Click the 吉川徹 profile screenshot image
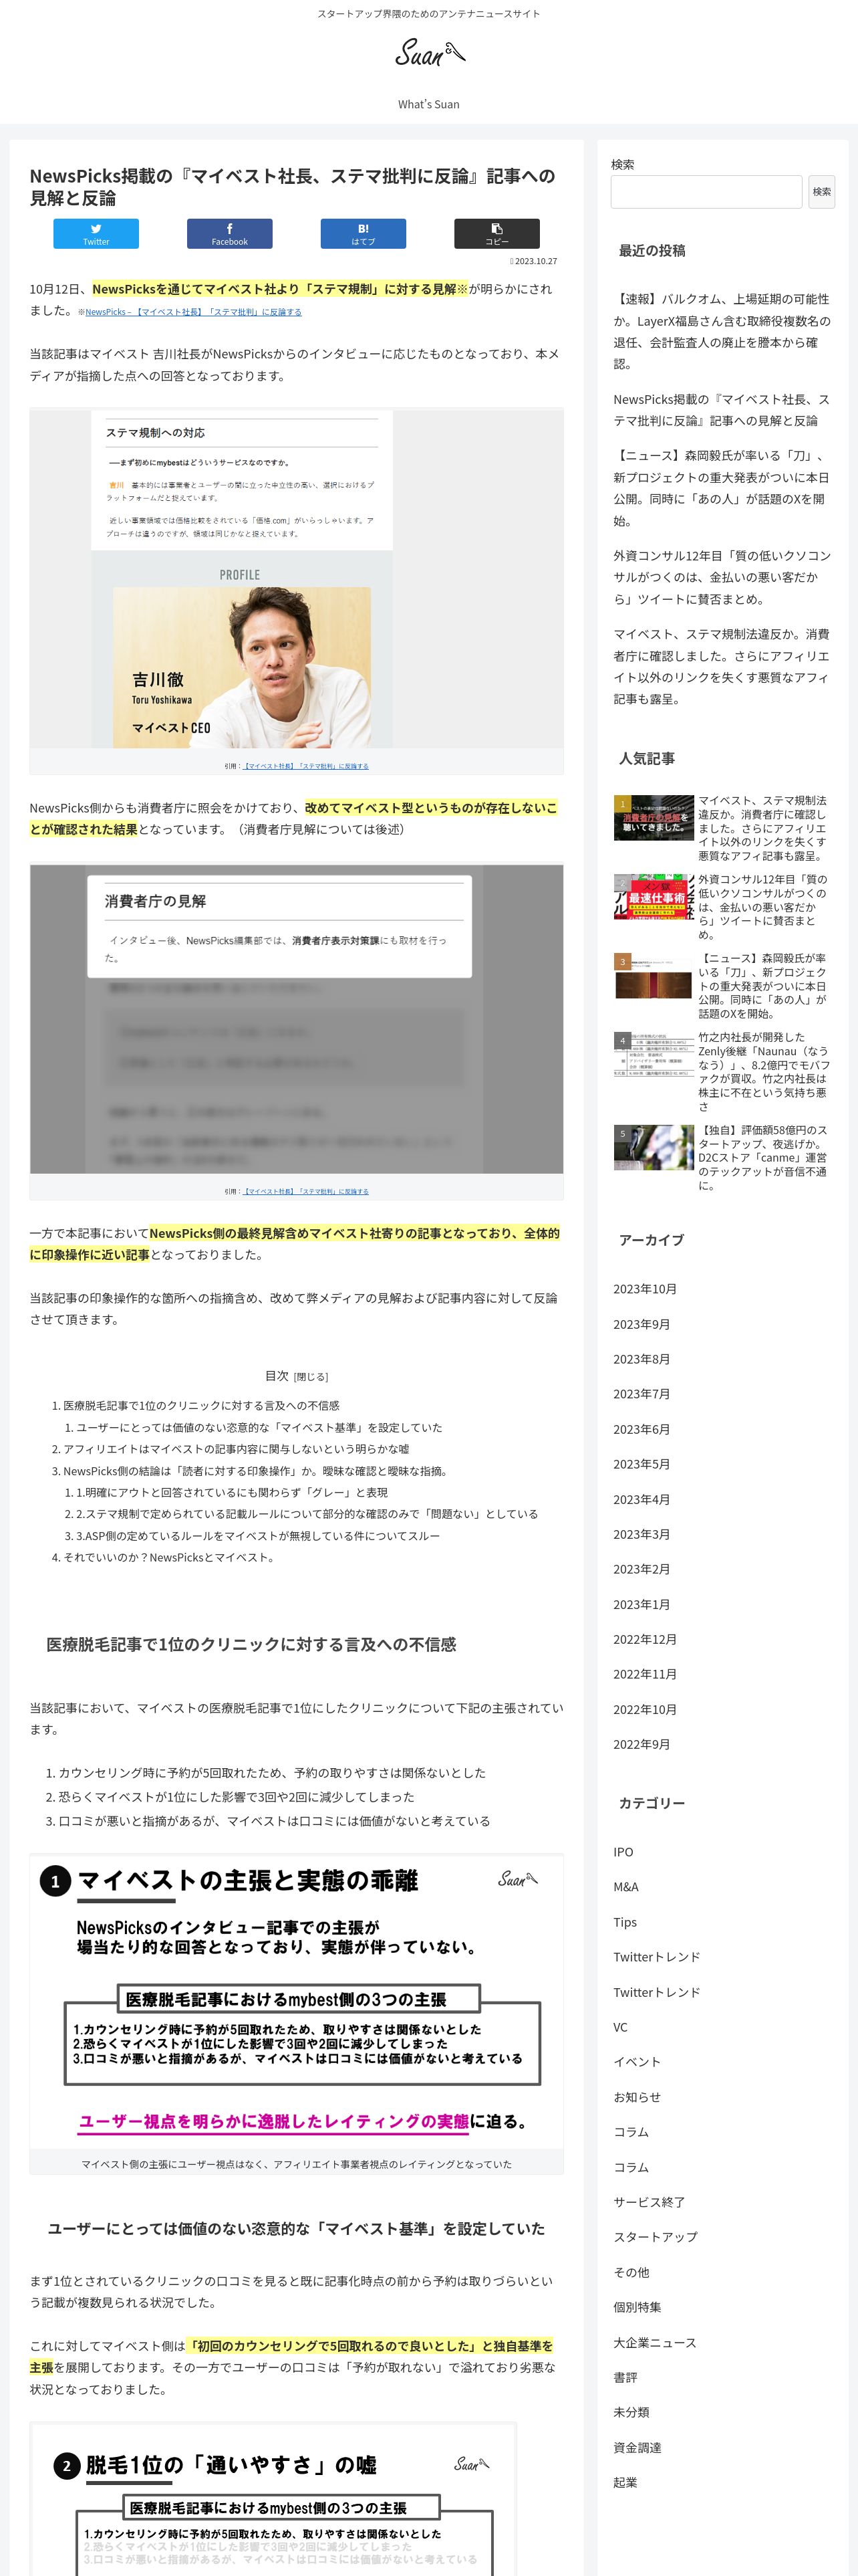The height and width of the screenshot is (2576, 858). point(297,578)
